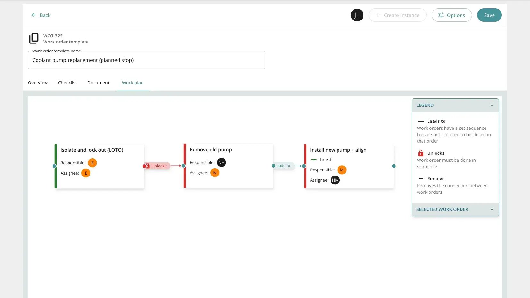
Task: Open the Options menu
Action: [452, 15]
